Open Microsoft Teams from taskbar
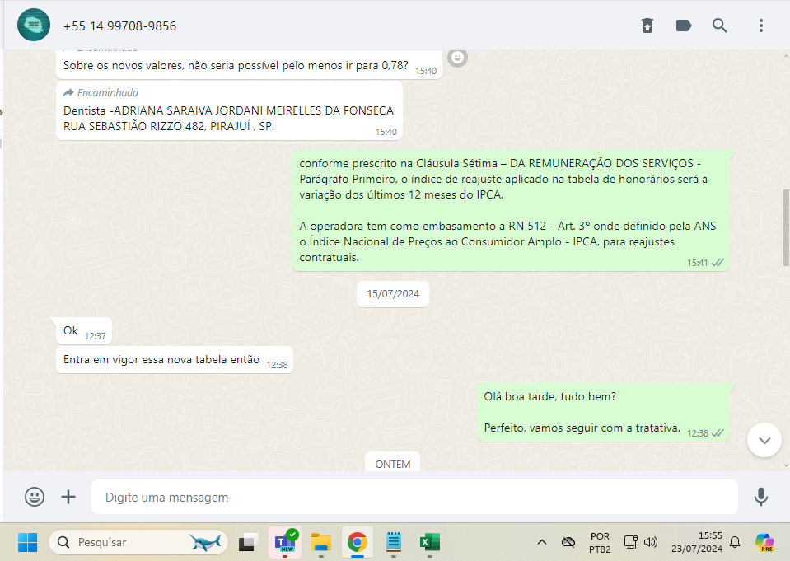Screen dimensions: 790x561 pyautogui.click(x=285, y=542)
